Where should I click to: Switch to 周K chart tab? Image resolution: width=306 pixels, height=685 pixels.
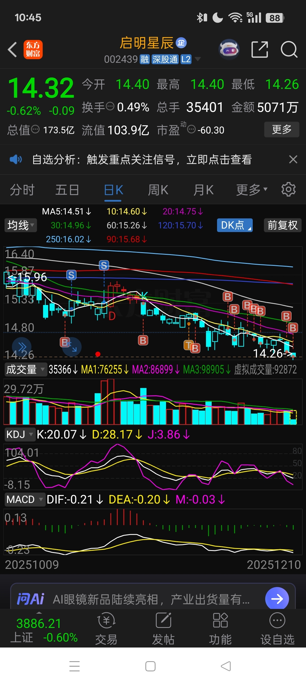pyautogui.click(x=158, y=190)
